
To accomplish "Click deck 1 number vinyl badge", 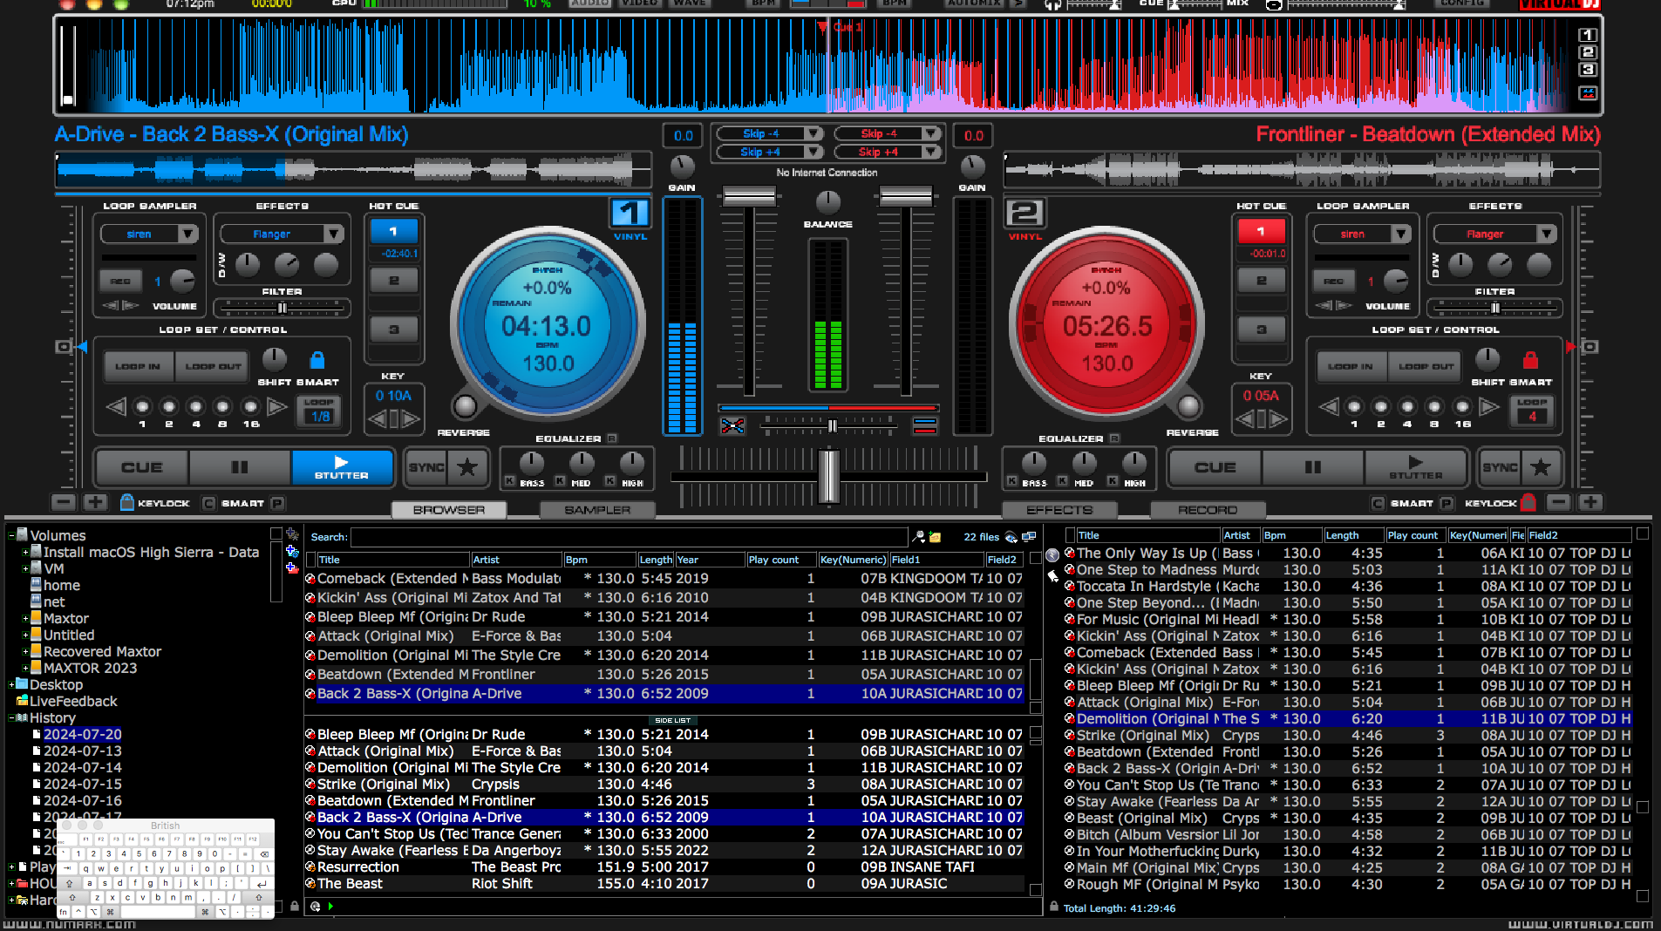I will tap(630, 213).
